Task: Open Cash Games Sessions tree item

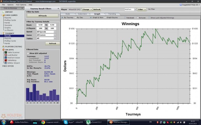Action: (x=8, y=25)
